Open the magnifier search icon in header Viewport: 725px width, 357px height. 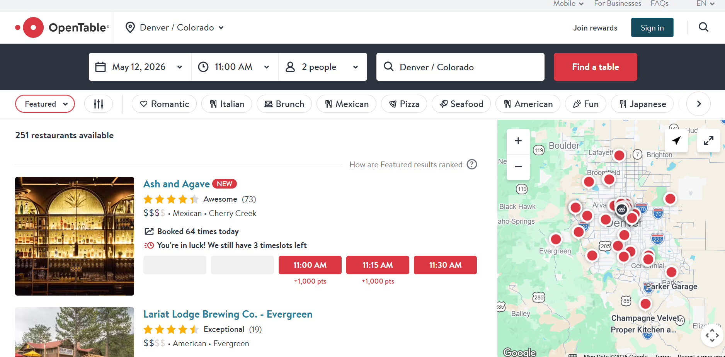click(704, 27)
